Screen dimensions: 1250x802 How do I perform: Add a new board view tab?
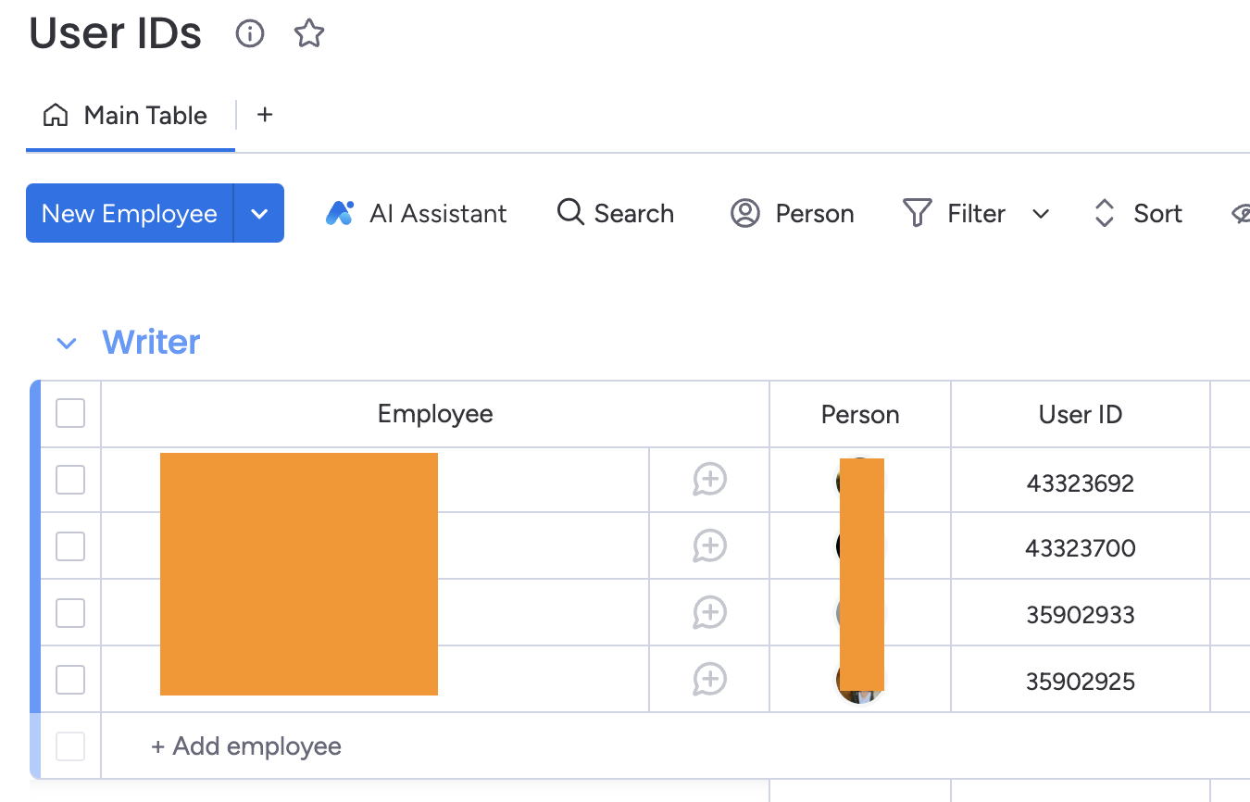(265, 115)
